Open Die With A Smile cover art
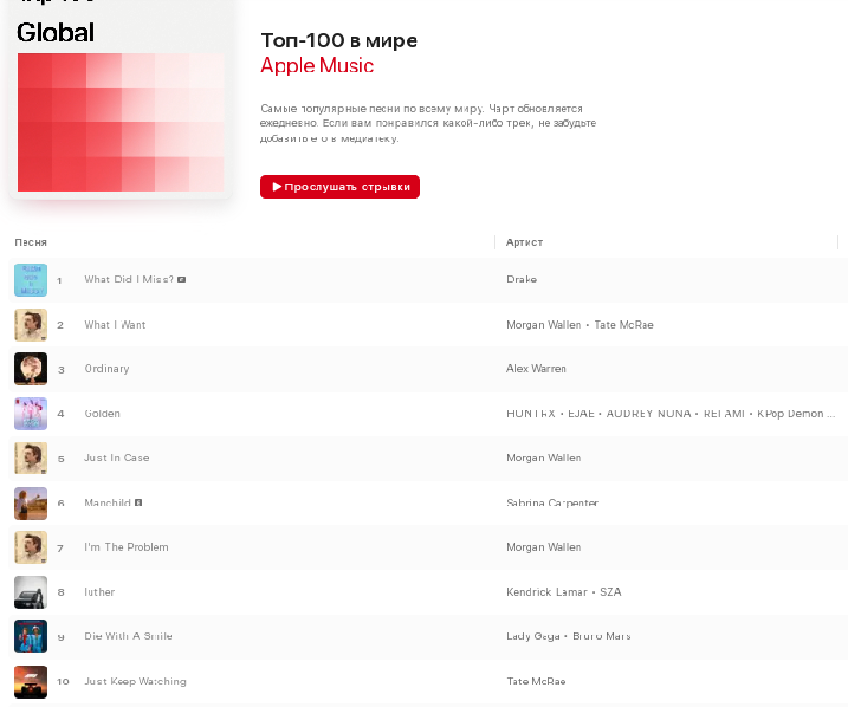Image resolution: width=848 pixels, height=707 pixels. point(30,636)
